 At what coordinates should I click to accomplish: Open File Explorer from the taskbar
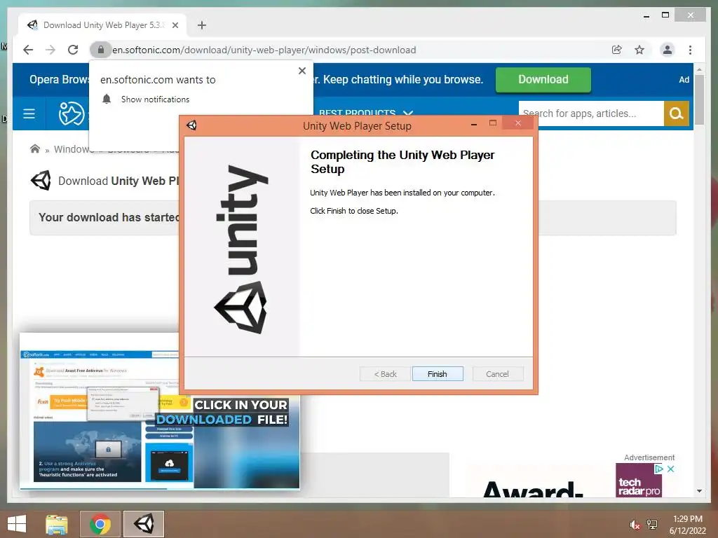(x=57, y=524)
